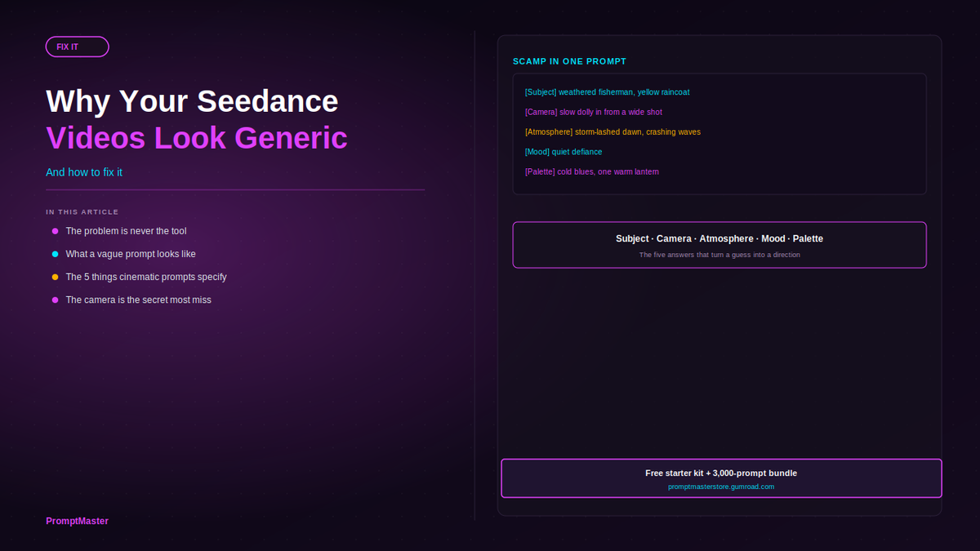Click the 'SCAMP IN ONE PROMPT' title
Screen dimensions: 980x551
pyautogui.click(x=569, y=61)
